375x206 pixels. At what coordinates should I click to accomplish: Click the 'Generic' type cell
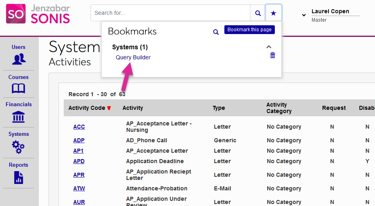point(225,140)
